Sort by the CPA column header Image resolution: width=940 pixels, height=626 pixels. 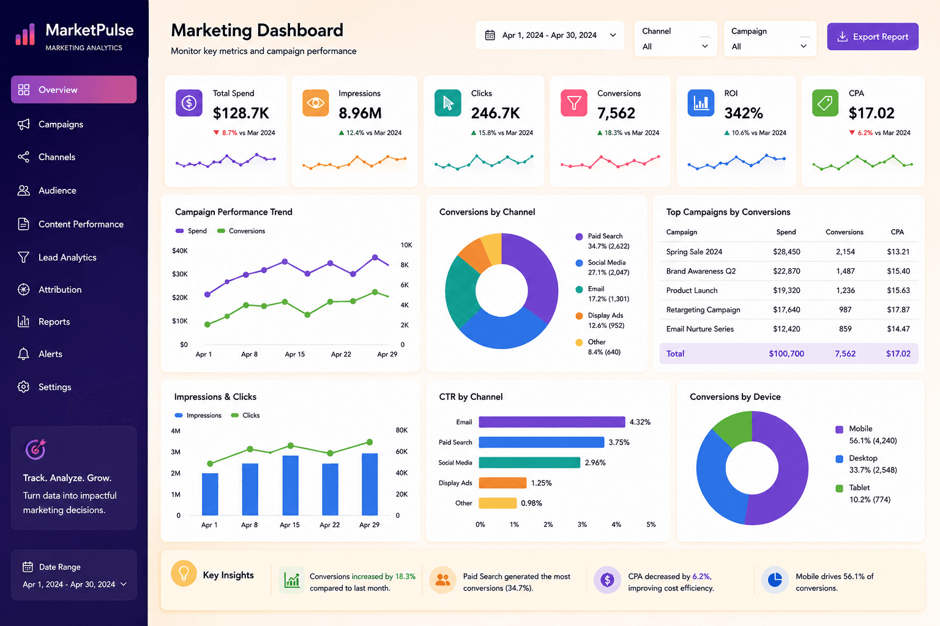(897, 232)
